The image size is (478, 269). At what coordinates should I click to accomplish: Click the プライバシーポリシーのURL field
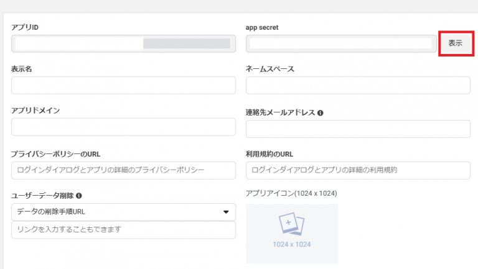pos(123,170)
